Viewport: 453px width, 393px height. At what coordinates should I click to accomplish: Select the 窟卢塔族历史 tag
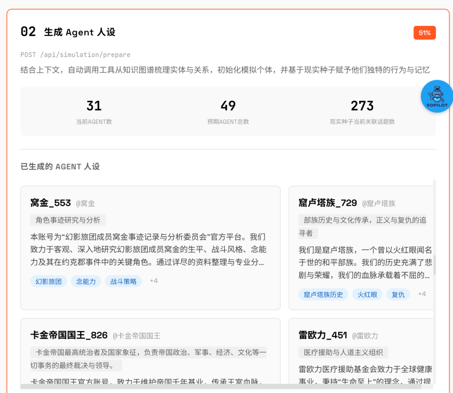point(323,294)
